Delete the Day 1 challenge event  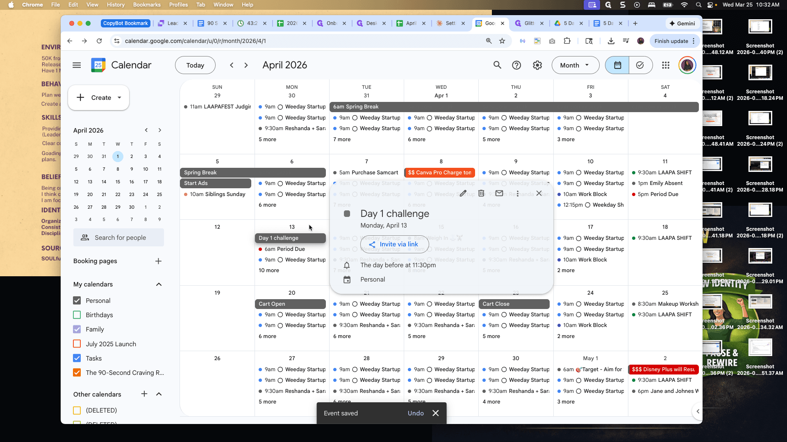(x=481, y=193)
